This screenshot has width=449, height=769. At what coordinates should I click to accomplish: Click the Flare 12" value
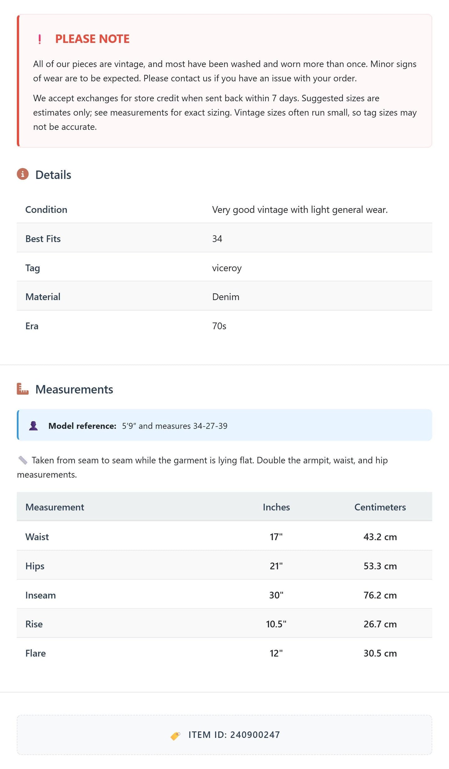pyautogui.click(x=276, y=653)
